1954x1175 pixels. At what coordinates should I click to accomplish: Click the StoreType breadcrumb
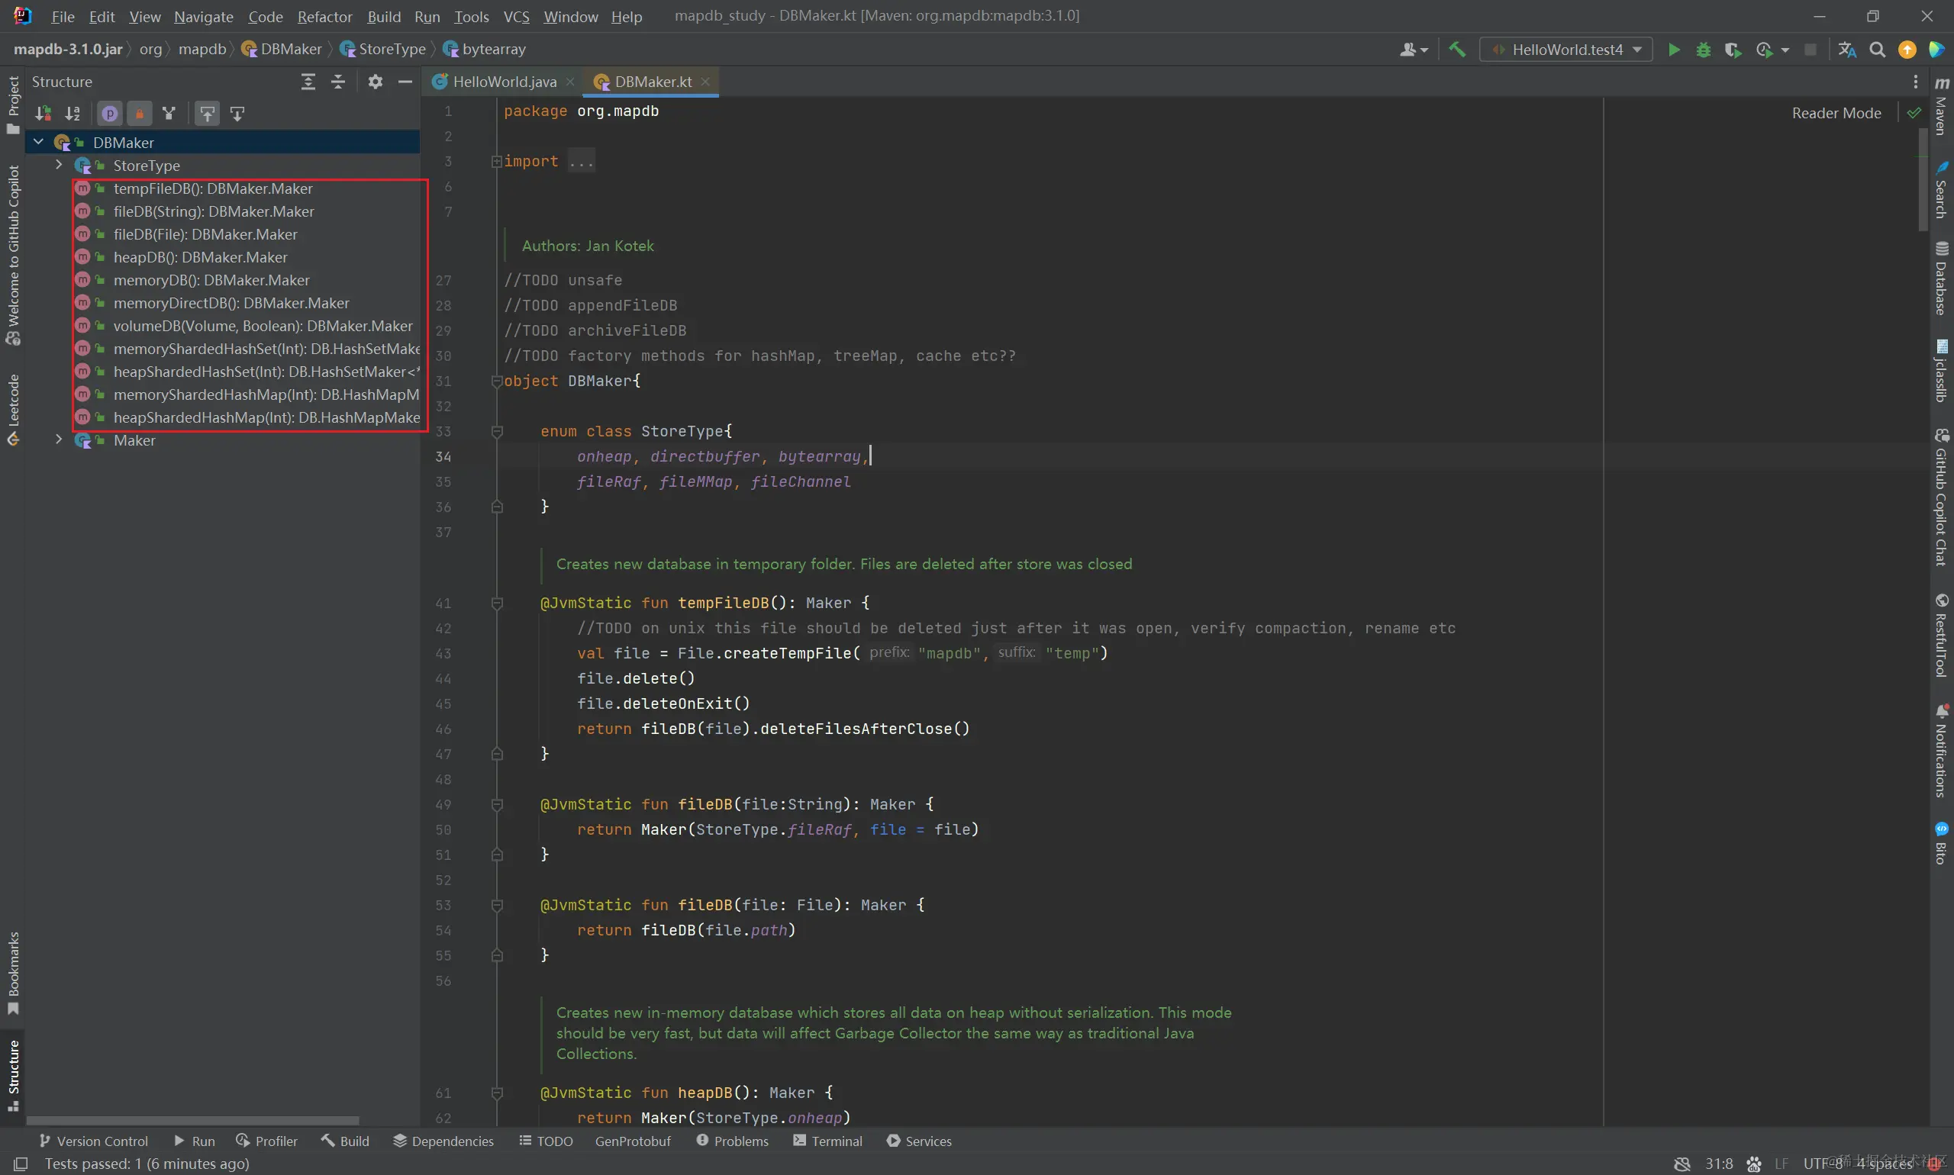click(x=383, y=49)
